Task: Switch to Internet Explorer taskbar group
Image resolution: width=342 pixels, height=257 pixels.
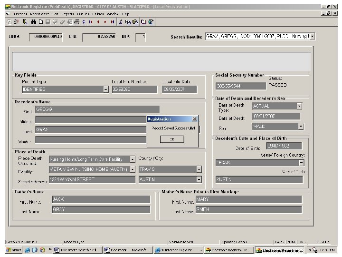Action: (178, 250)
